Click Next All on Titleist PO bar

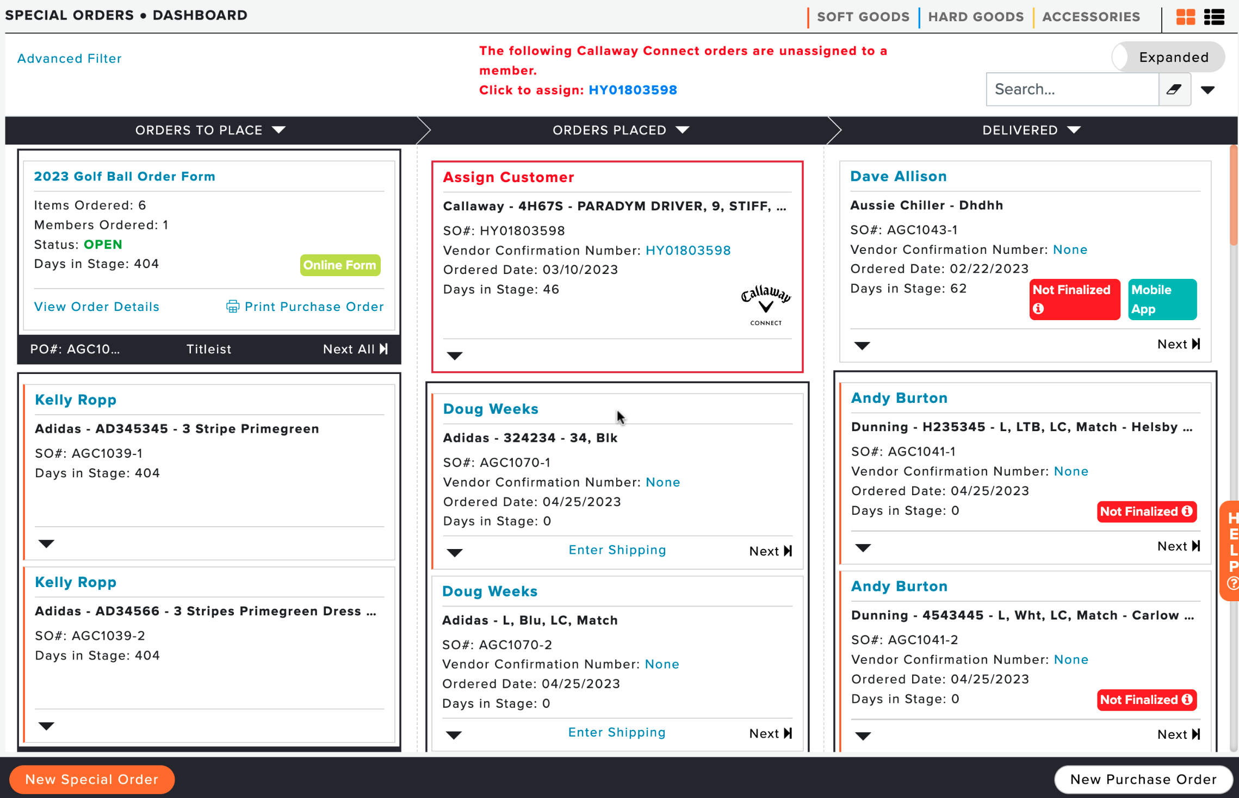[356, 349]
